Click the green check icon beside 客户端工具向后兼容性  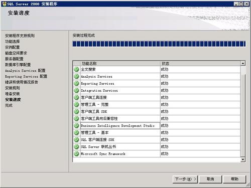pyautogui.click(x=76, y=118)
